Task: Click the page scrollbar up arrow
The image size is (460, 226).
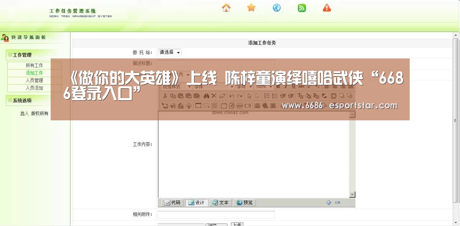Action: point(456,35)
